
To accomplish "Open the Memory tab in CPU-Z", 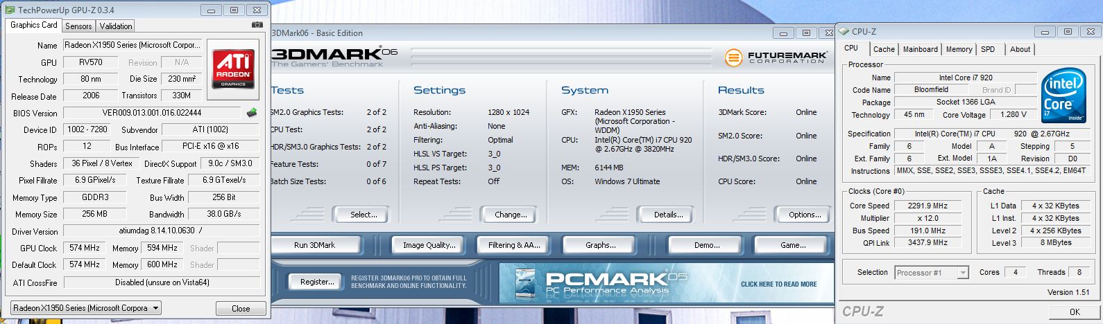I will (x=959, y=49).
